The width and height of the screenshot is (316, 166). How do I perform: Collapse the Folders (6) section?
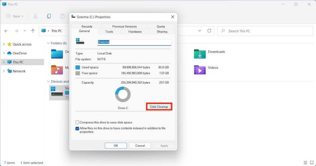[x=48, y=43]
